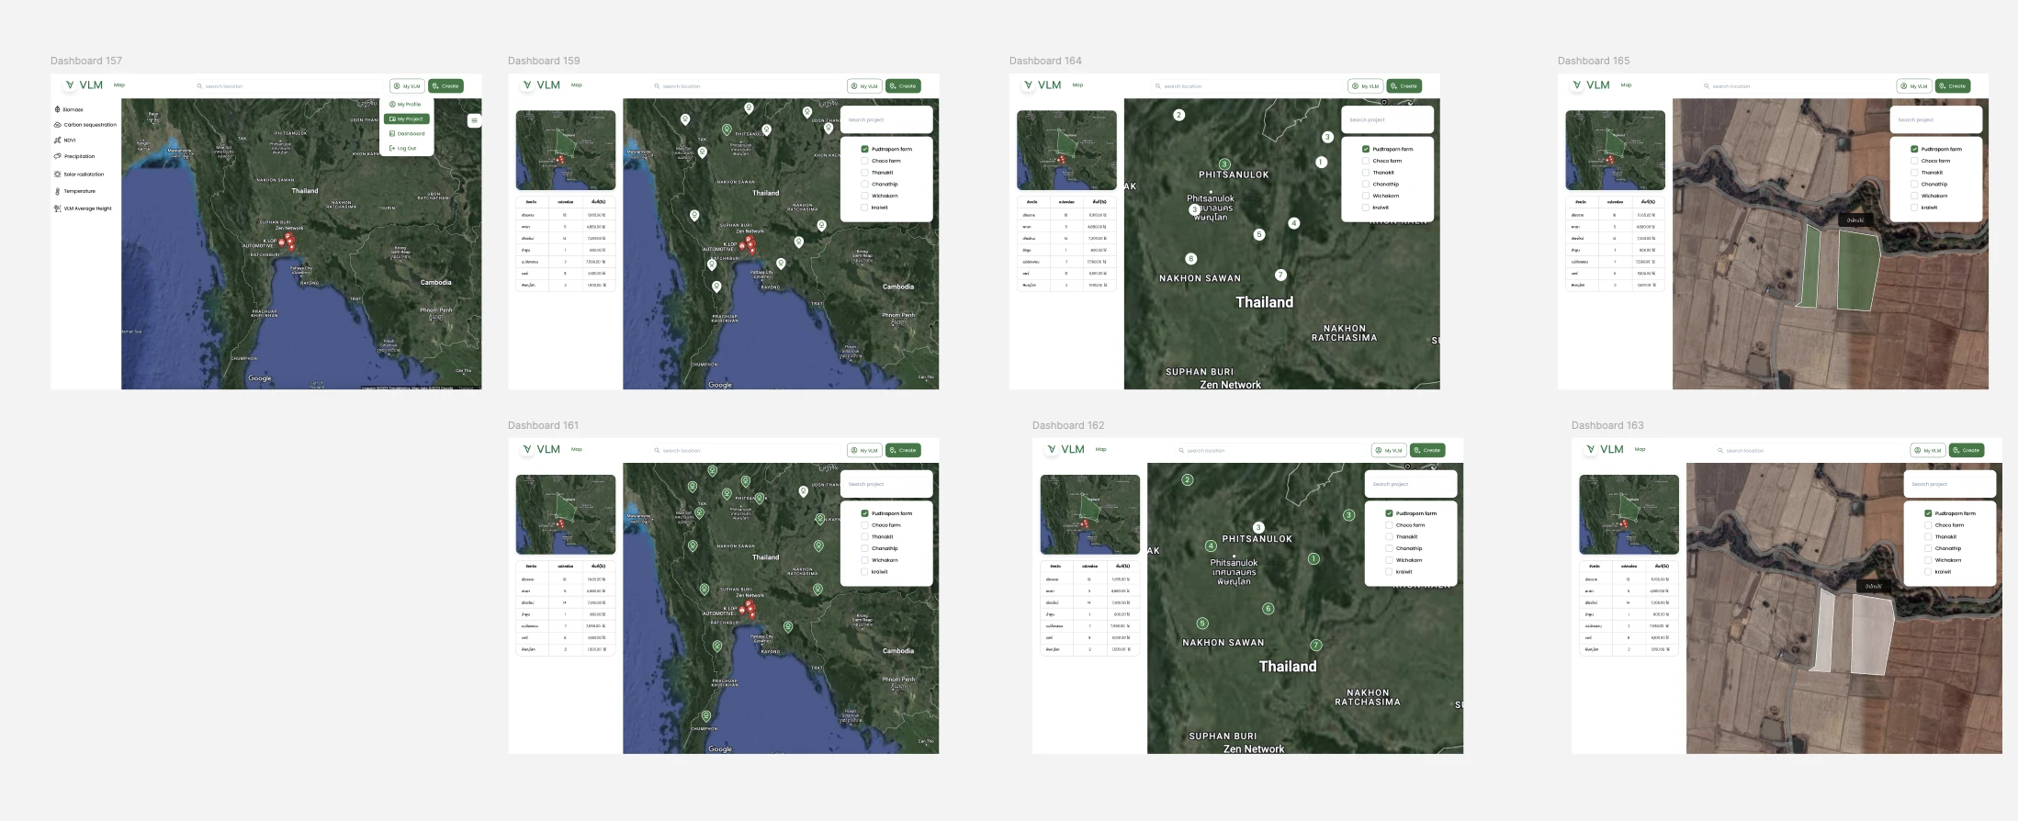Viewport: 2018px width, 821px height.
Task: Click marker number 5 in Dashboard 164 map
Action: tap(1259, 234)
